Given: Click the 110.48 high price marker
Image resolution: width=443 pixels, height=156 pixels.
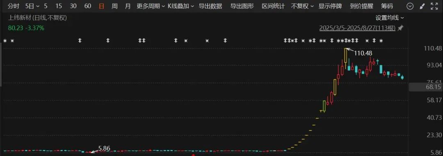Looking at the screenshot, I should pyautogui.click(x=363, y=53).
